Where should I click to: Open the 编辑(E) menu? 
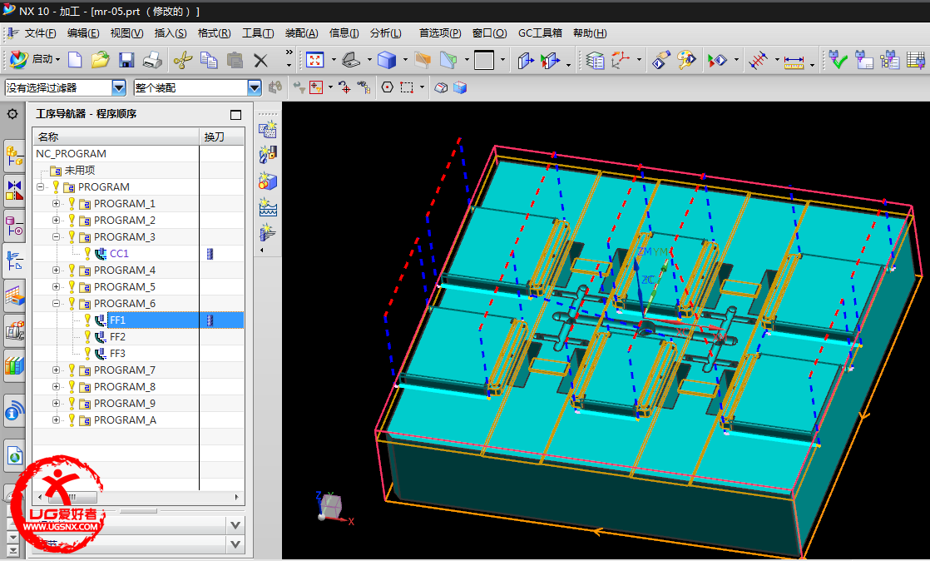(83, 33)
